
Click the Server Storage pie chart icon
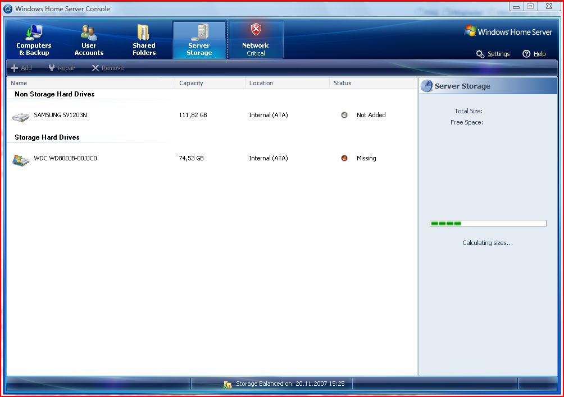(x=427, y=86)
